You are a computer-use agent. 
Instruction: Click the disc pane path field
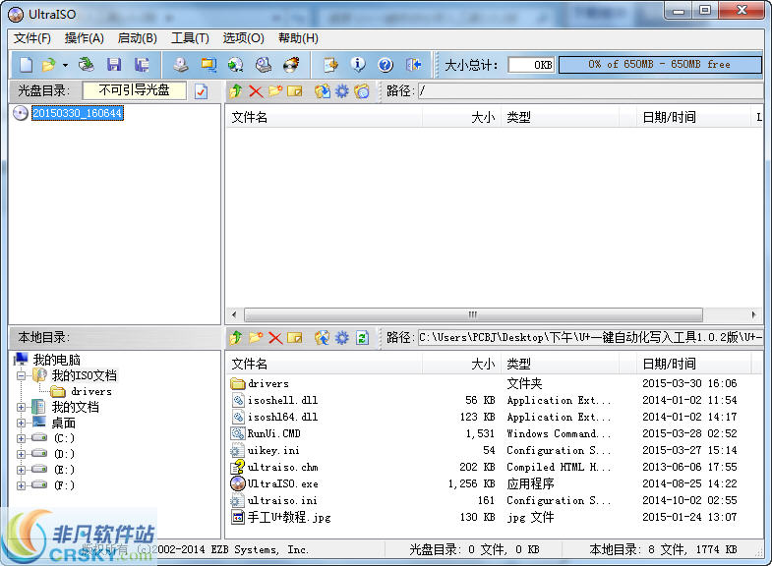click(590, 91)
